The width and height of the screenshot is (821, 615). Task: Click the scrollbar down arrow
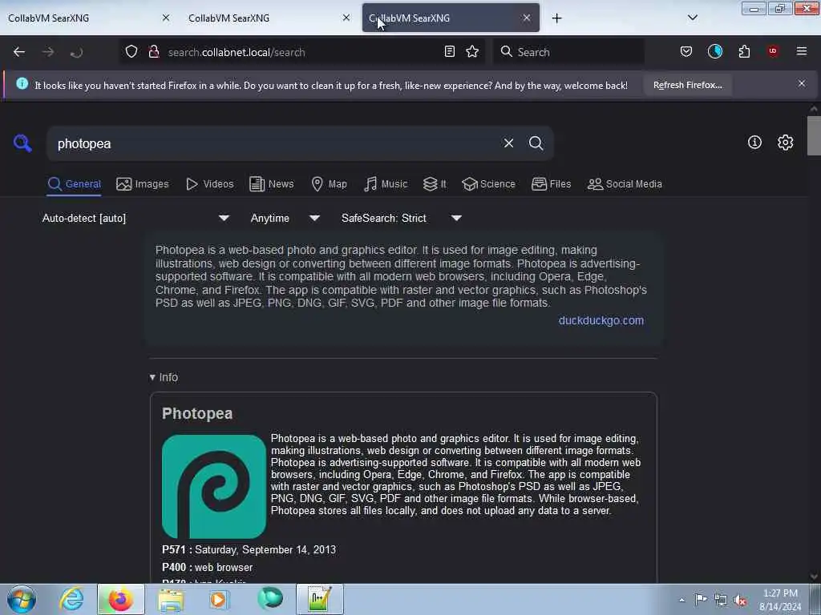coord(814,577)
